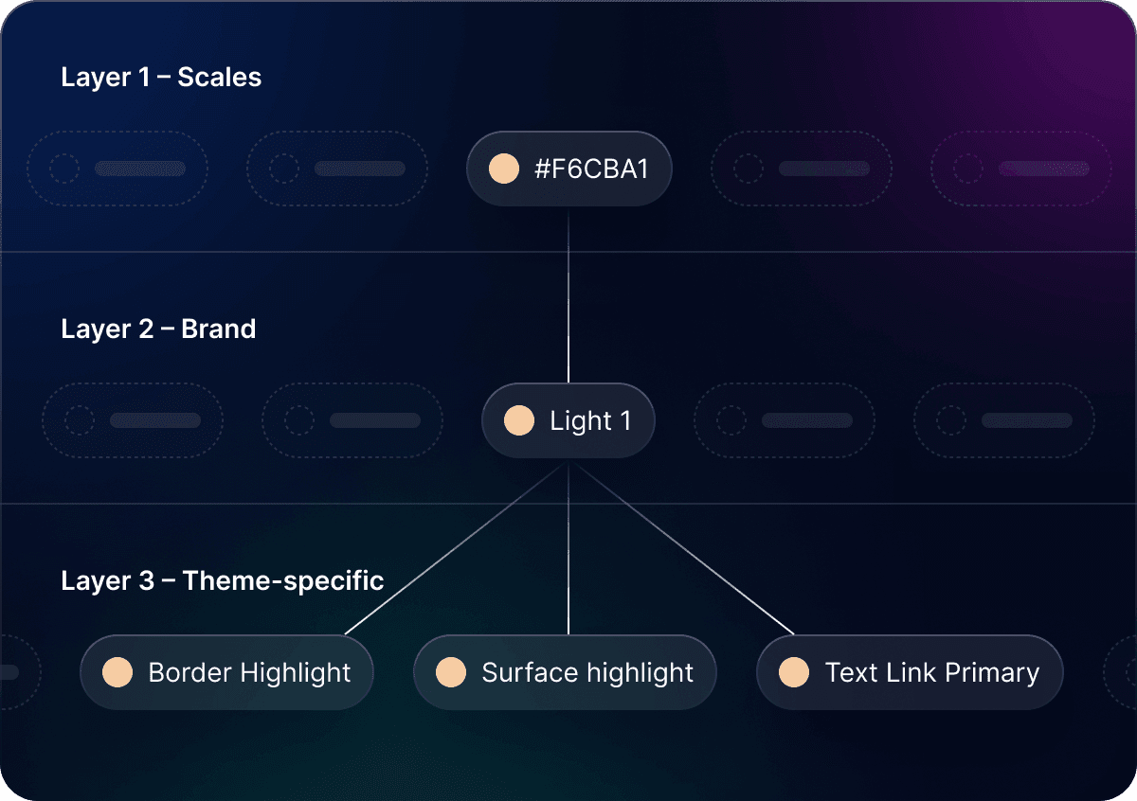This screenshot has height=801, width=1137.
Task: Click the Layer 1 – Scales heading
Action: (161, 78)
